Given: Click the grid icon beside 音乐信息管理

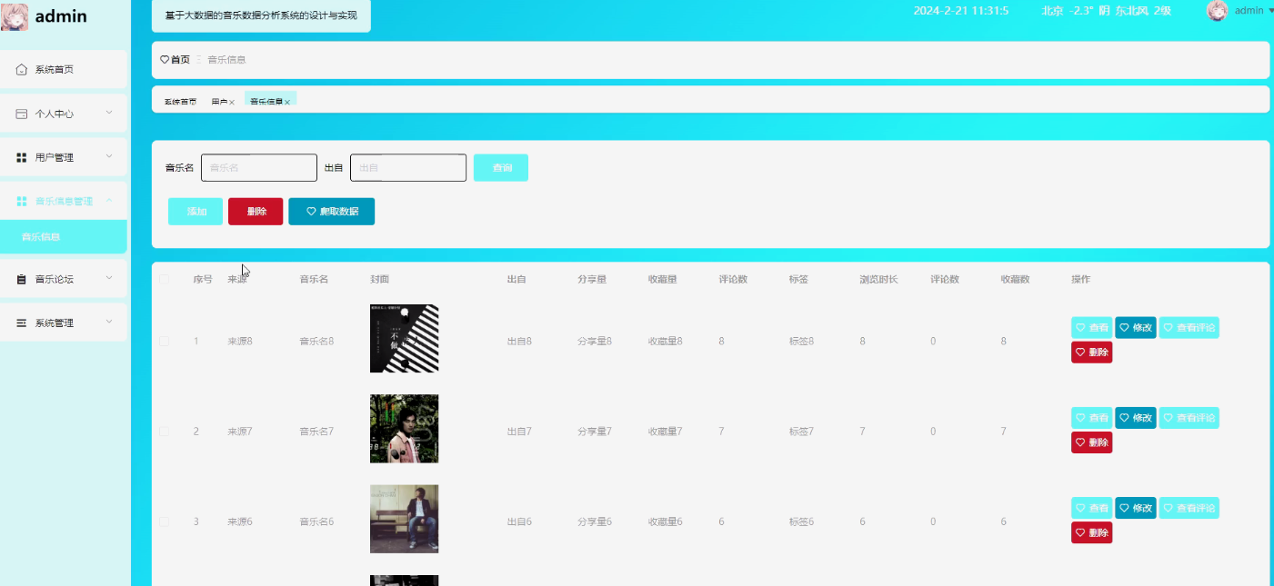Looking at the screenshot, I should (22, 201).
